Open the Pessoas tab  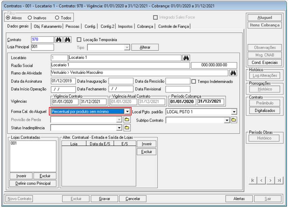[x=73, y=26]
